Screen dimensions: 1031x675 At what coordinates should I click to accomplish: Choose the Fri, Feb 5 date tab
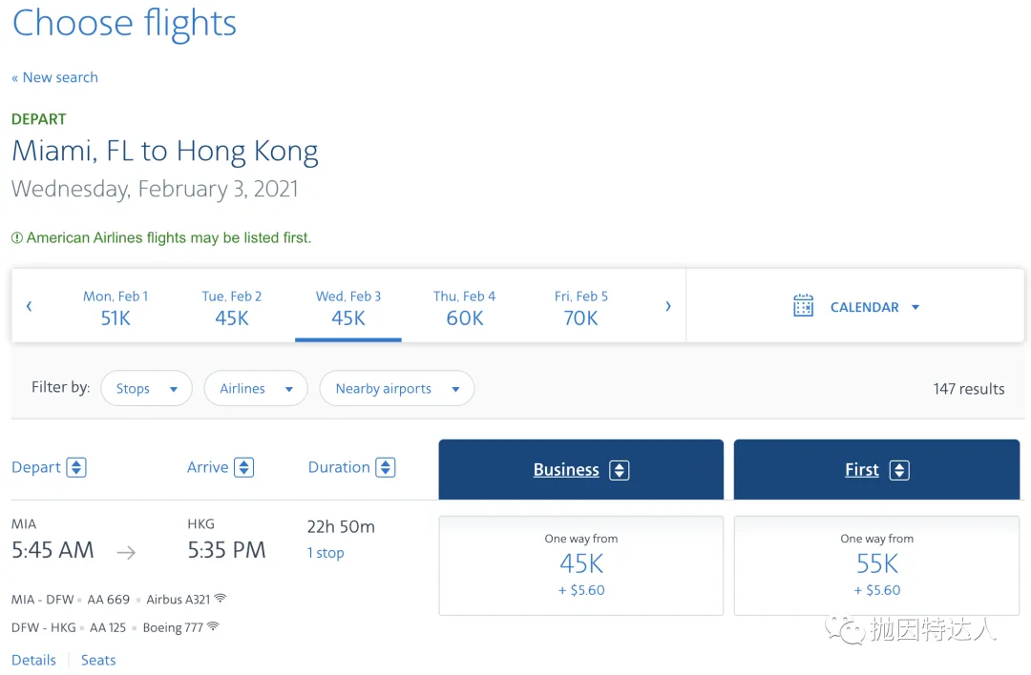[x=580, y=308]
